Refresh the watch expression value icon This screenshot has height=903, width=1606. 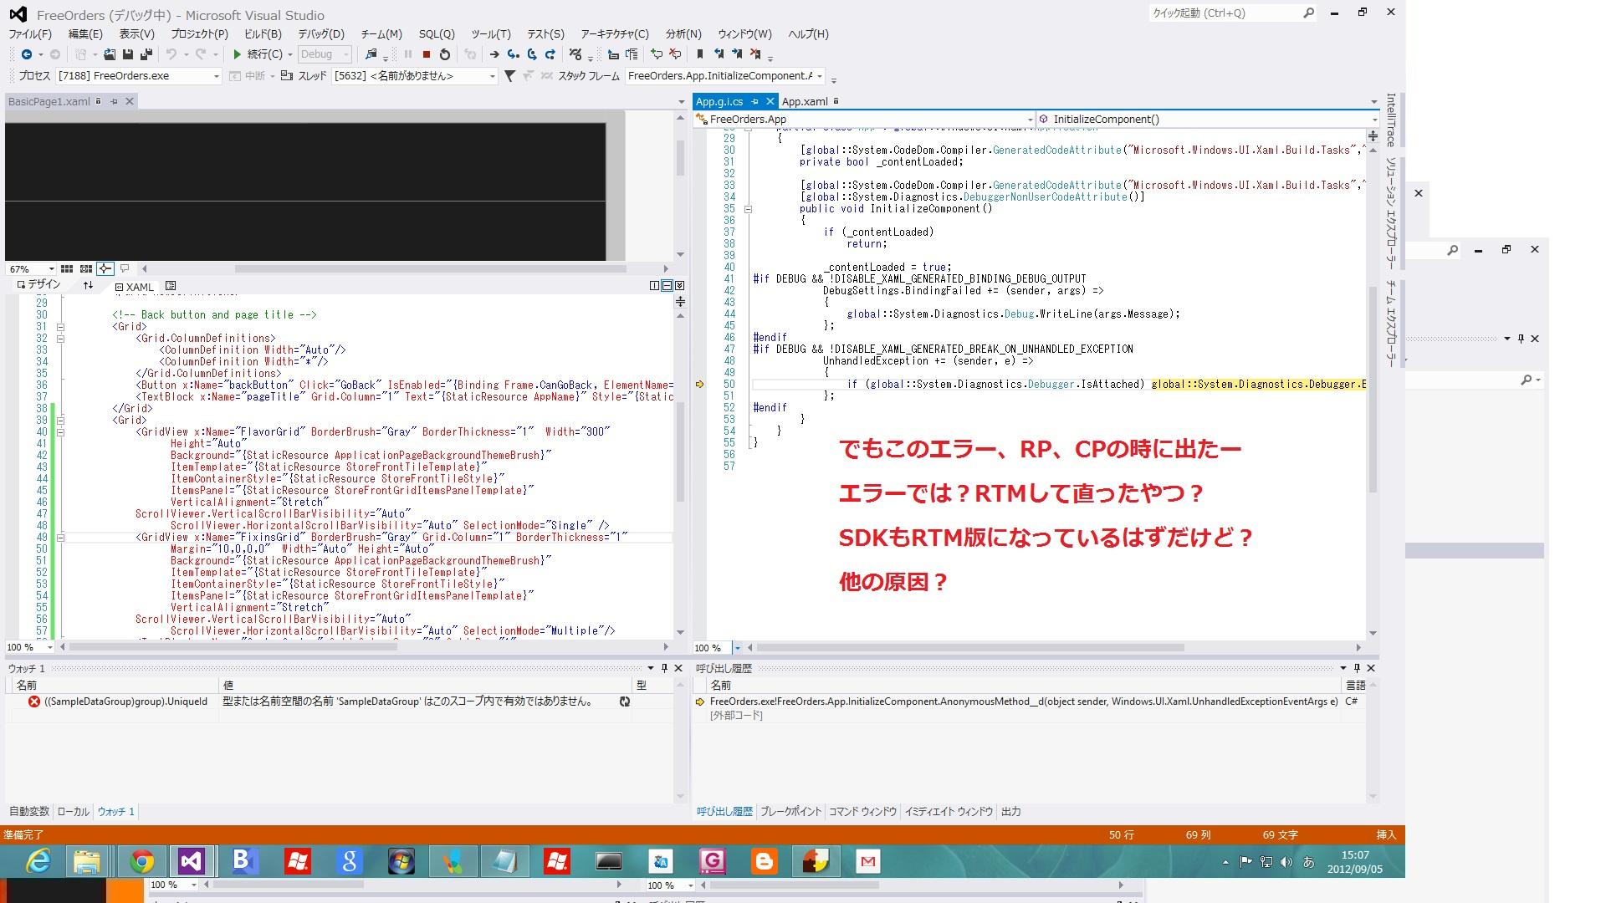(624, 701)
